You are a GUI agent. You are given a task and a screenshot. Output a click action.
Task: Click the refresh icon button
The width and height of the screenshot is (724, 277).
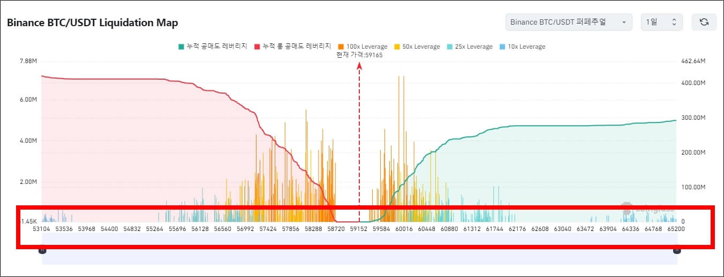pyautogui.click(x=704, y=22)
